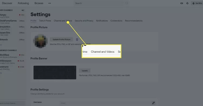Open the Hungry live channel in sidebar
This screenshot has height=106, width=203.
[x=12, y=16]
